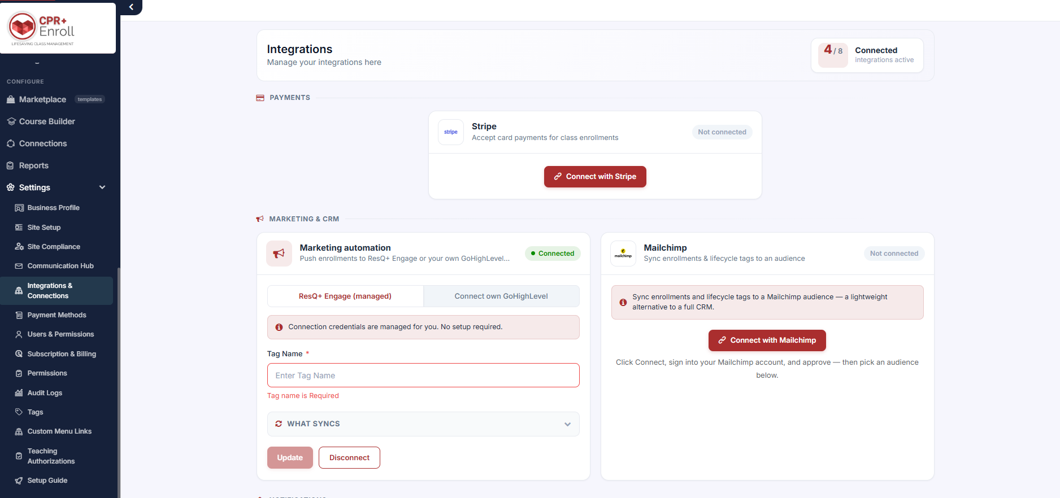1060x498 pixels.
Task: Click the Tags icon in sidebar
Action: coord(19,412)
